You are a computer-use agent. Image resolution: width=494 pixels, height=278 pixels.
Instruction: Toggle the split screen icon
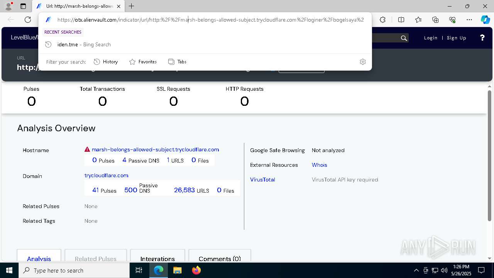click(x=401, y=20)
